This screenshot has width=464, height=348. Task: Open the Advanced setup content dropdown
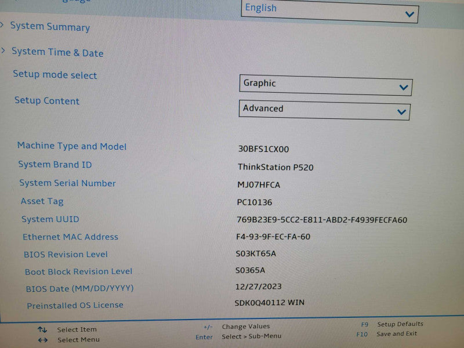coord(324,110)
